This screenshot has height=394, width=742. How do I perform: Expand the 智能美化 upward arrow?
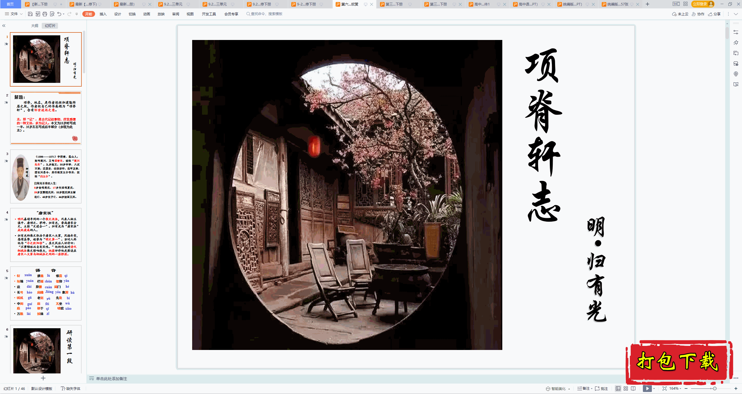(x=569, y=389)
